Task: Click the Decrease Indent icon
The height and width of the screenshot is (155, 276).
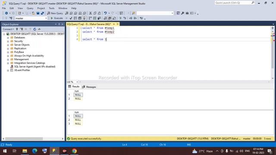Action: (x=131, y=18)
